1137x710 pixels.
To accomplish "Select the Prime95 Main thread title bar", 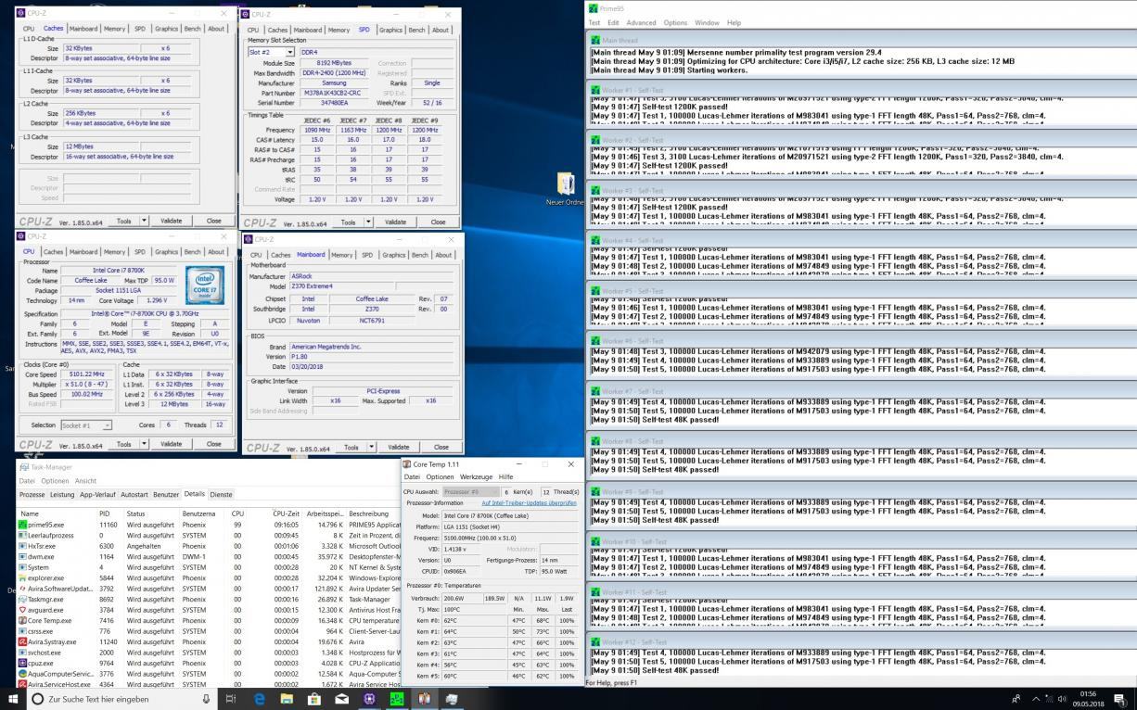I will pyautogui.click(x=861, y=40).
